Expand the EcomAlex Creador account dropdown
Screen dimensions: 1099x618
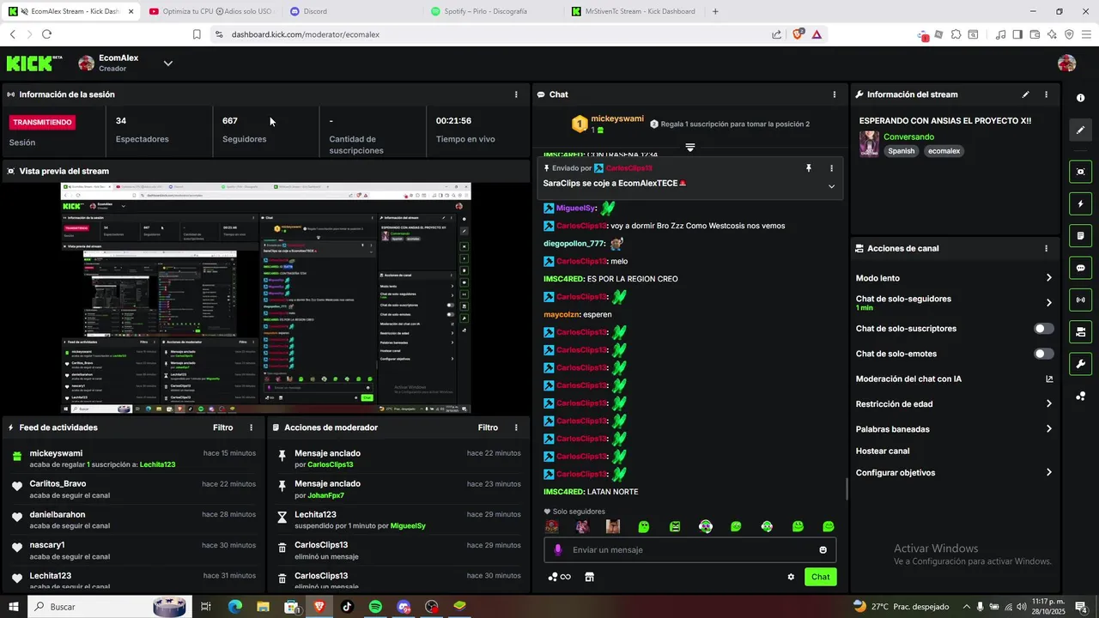(168, 64)
